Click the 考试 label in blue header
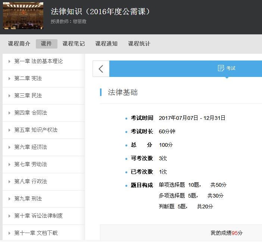 (x=231, y=68)
